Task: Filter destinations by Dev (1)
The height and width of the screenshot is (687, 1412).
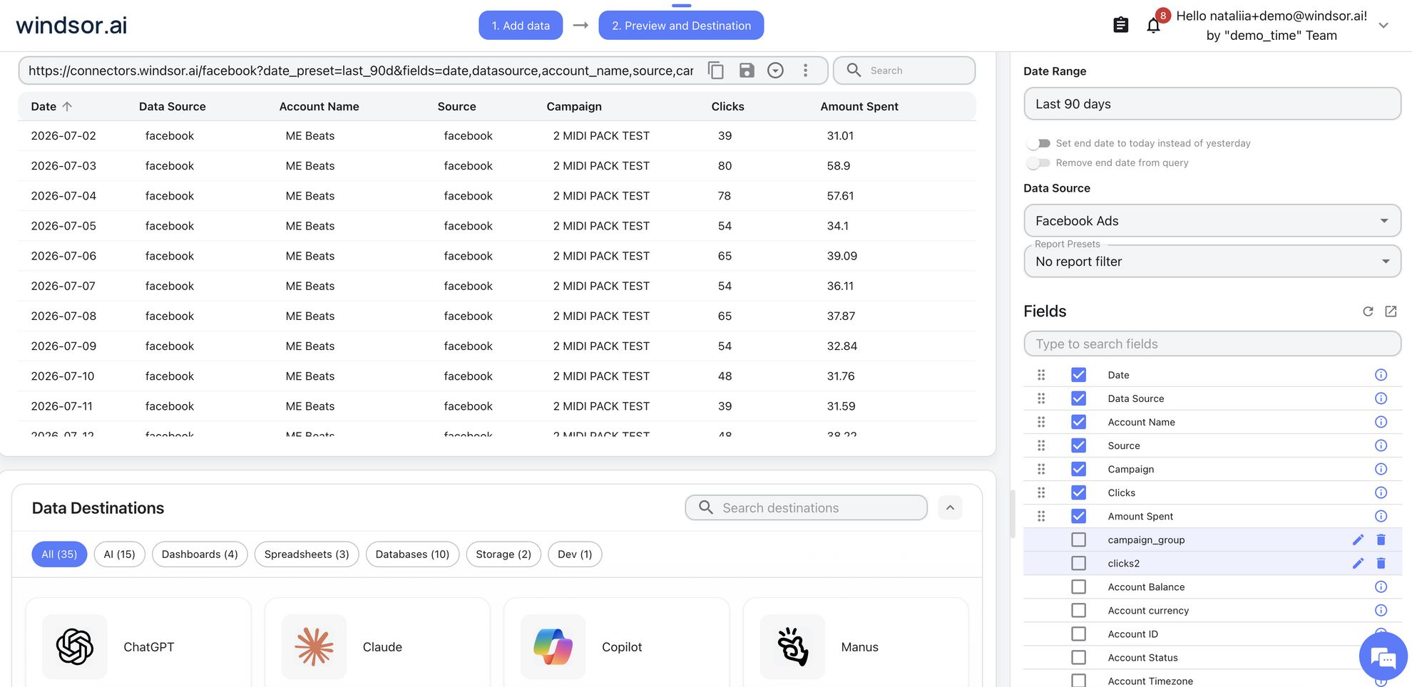Action: (575, 554)
